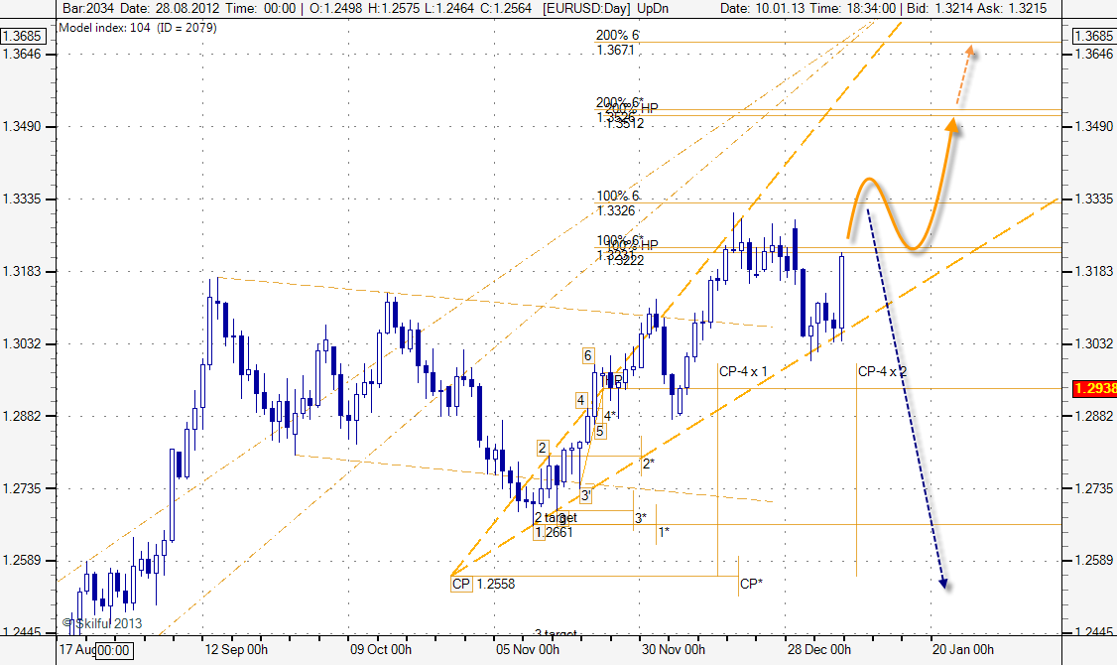Click the small dashed orange arrow tip

[x=972, y=48]
